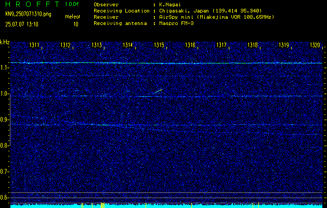
Task: Select the 1315 time tick label
Action: (159, 45)
